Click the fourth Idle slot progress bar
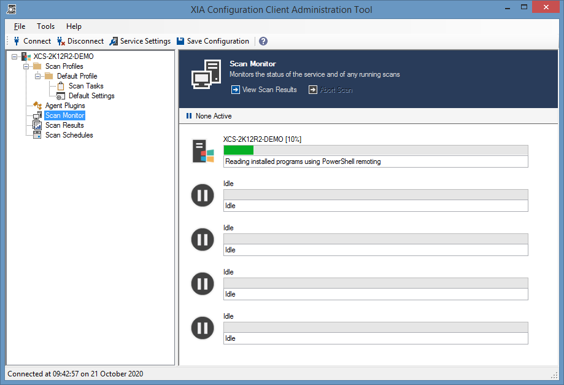 376,327
